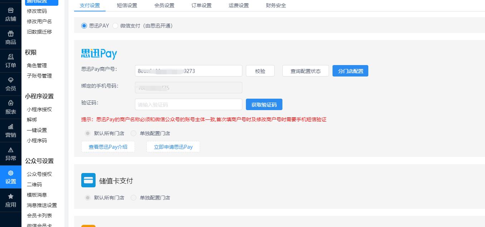Open the 订单 (Orders) sidebar icon
Viewport: 485px width, 227px height.
pyautogui.click(x=11, y=60)
